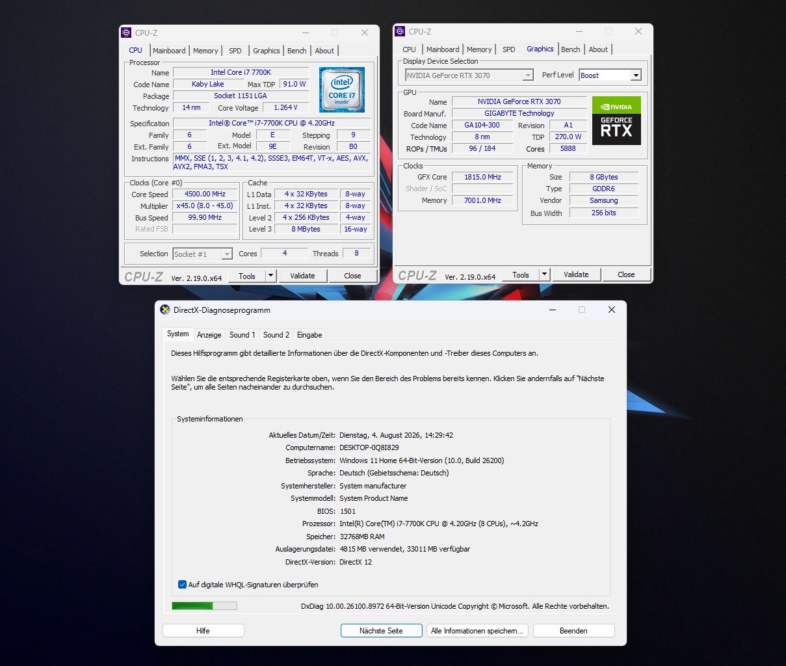
Task: Click the Core Speed value 4500.00 MHz
Action: [x=205, y=194]
